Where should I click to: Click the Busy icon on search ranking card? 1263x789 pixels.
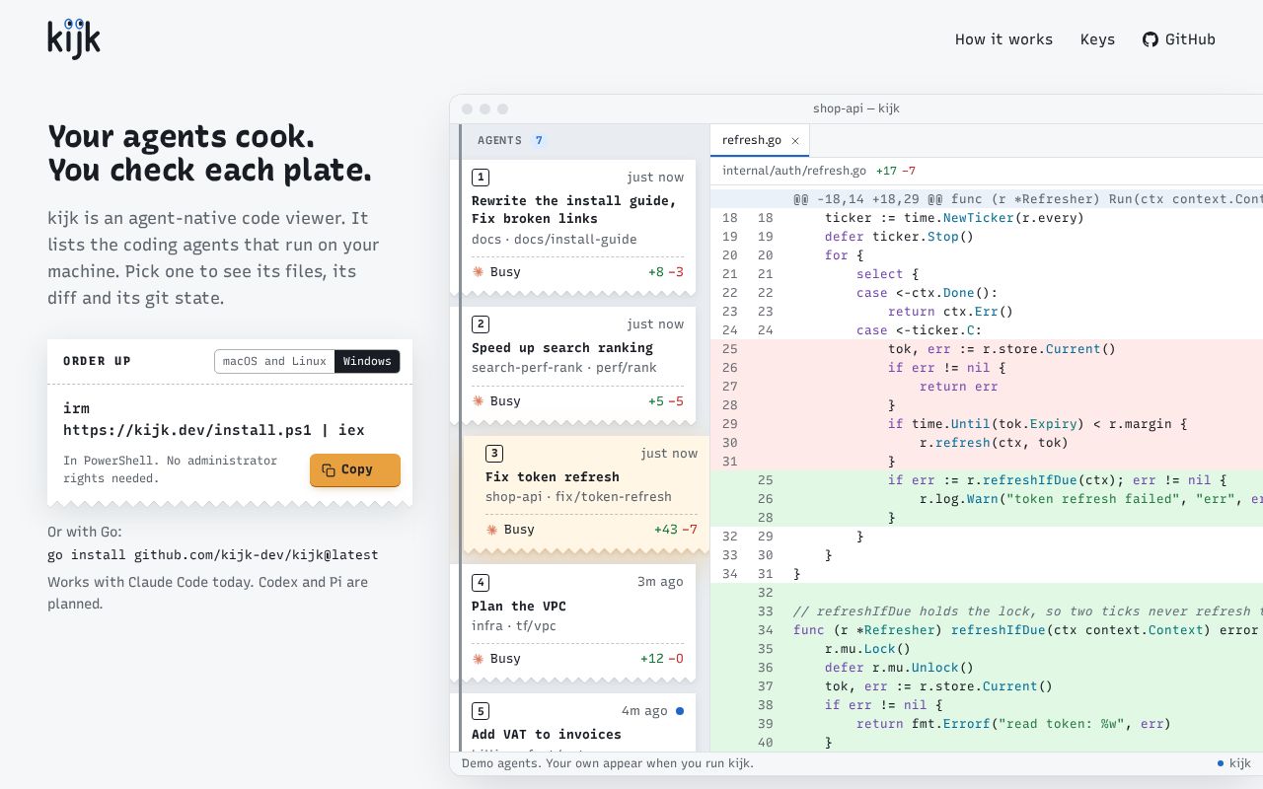[478, 401]
